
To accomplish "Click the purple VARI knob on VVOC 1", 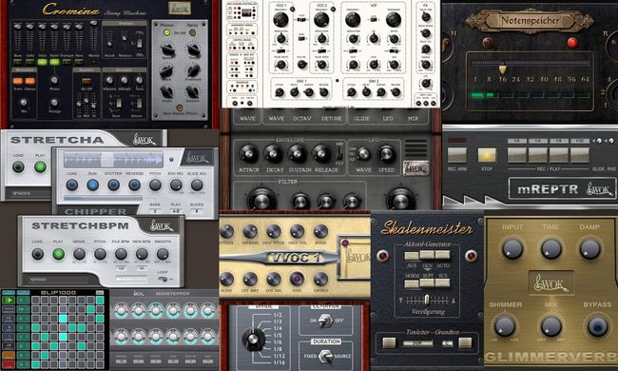I will [x=297, y=279].
